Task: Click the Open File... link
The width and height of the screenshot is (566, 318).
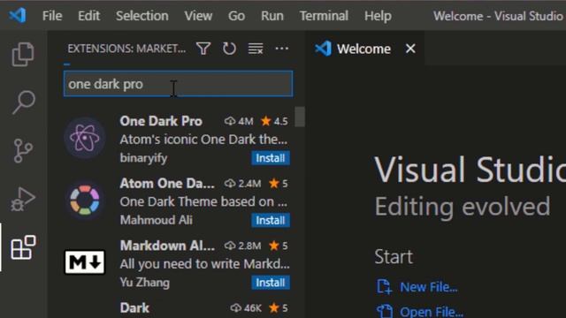Action: click(x=432, y=312)
